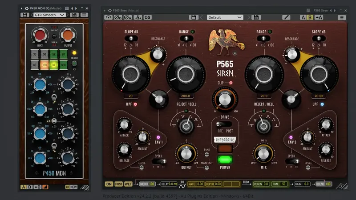Toggle the ENV 2 light

point(291,137)
